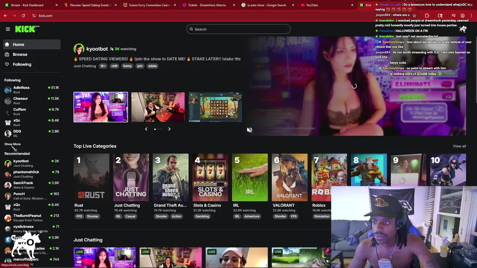Open Just Chatting category under stream title
Screen dimensions: 477x268
(x=85, y=66)
